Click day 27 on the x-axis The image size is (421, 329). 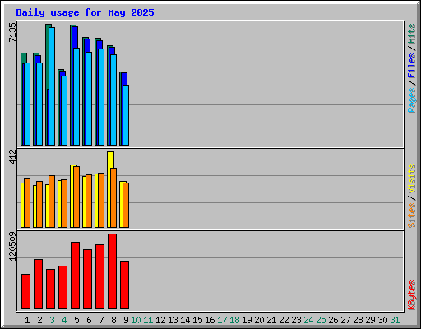pos(345,320)
